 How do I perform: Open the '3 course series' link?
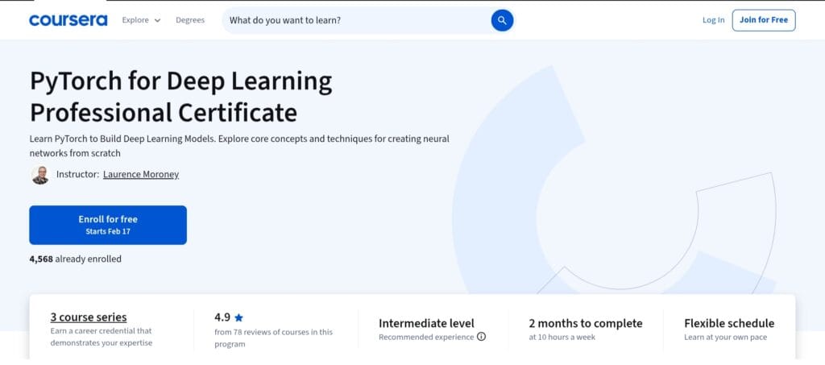89,317
